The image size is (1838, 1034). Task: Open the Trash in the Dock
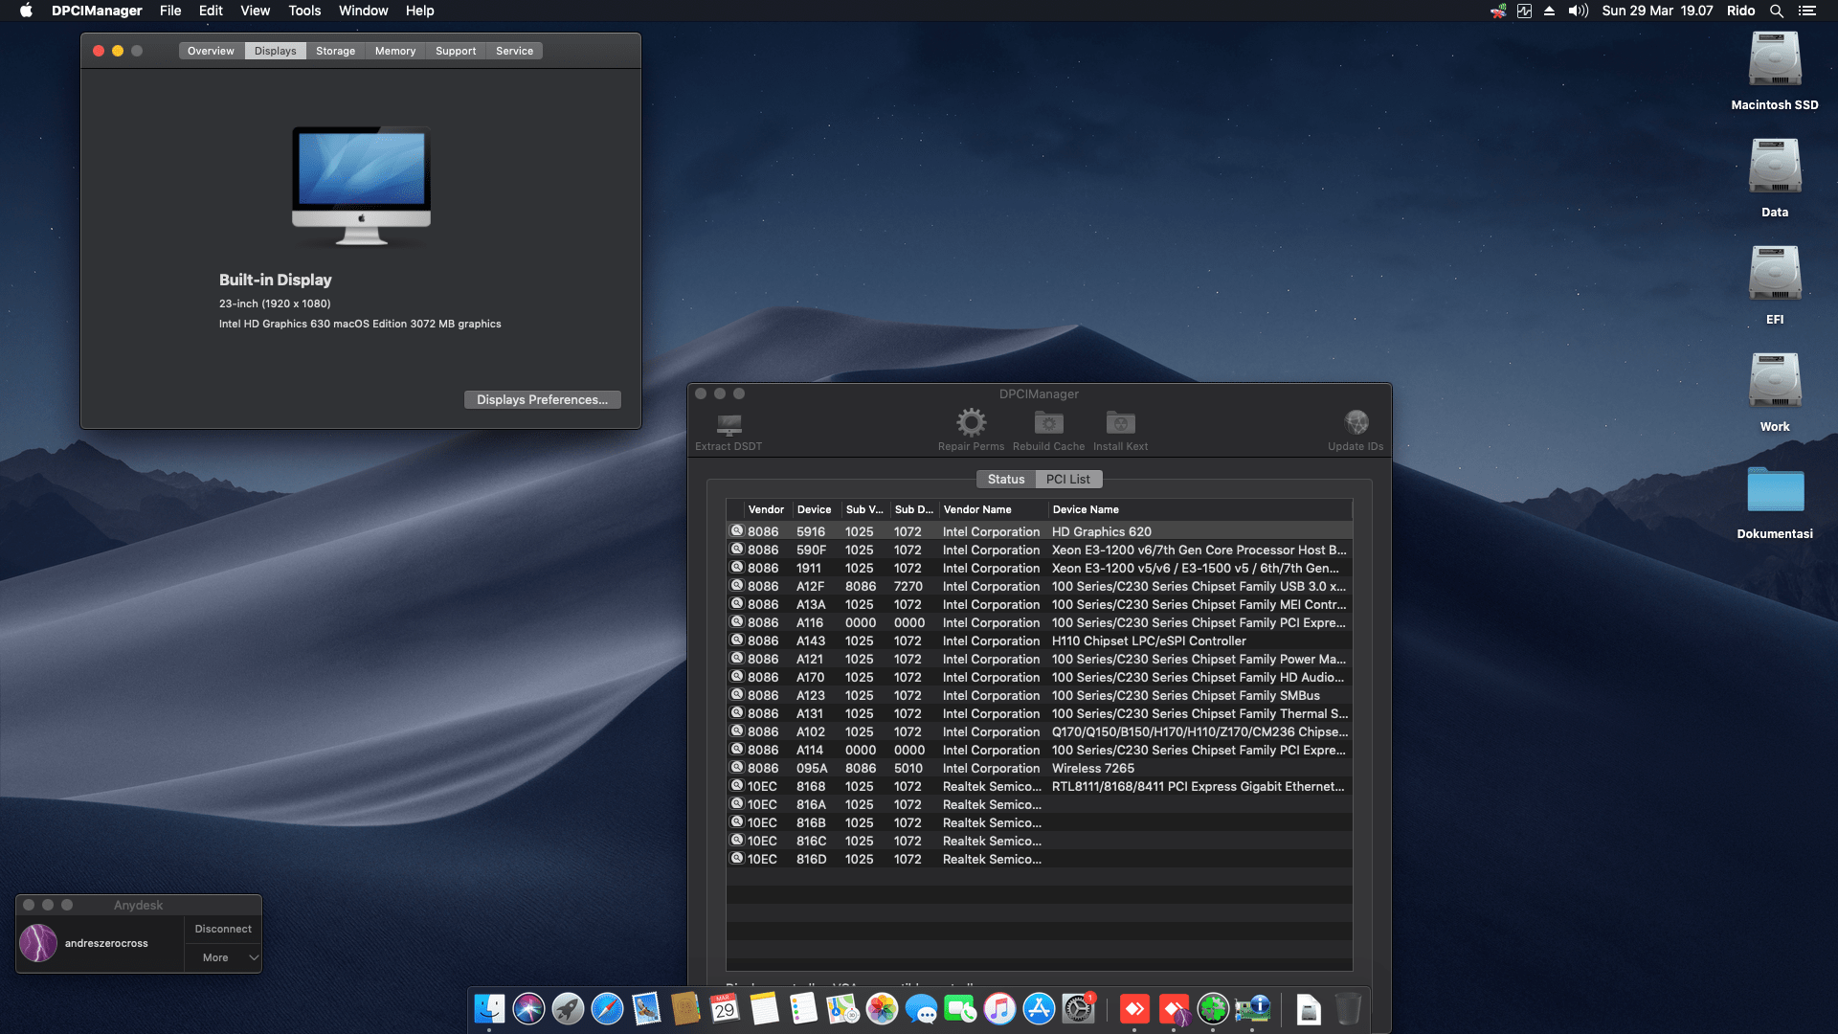1348,1008
